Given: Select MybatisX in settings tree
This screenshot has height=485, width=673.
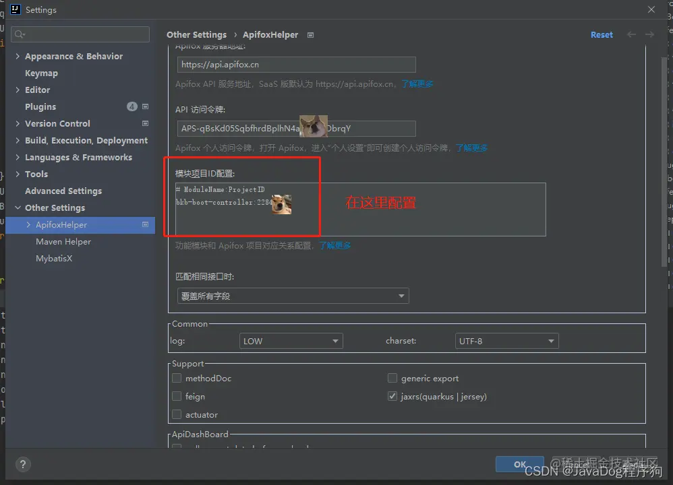Looking at the screenshot, I should (54, 259).
